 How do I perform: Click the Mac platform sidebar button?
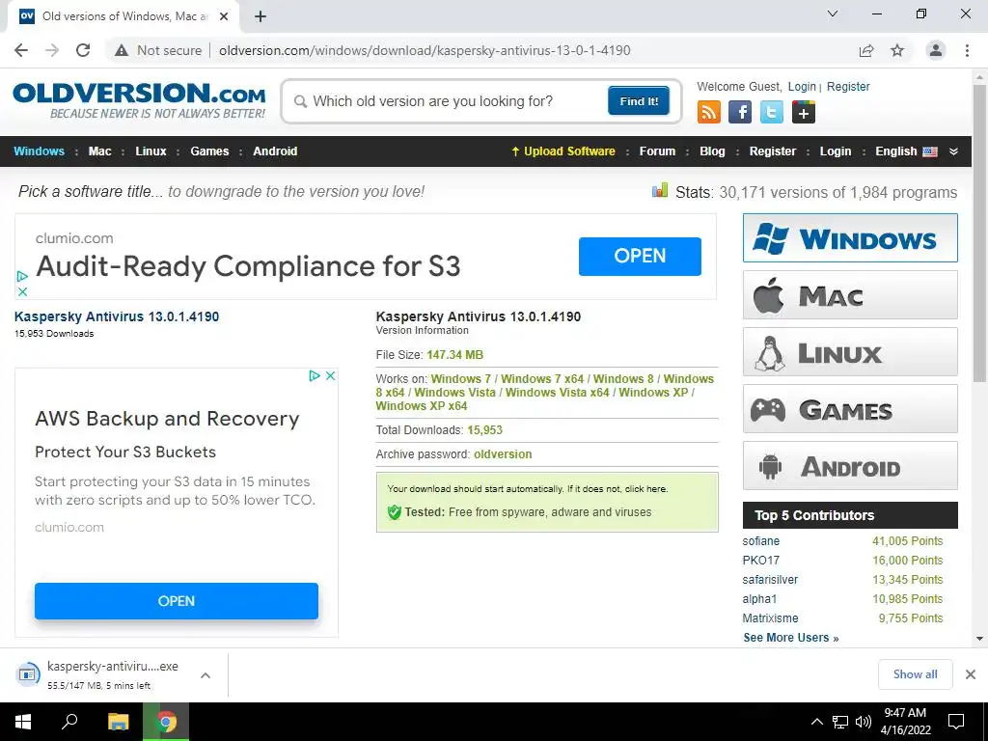coord(850,295)
